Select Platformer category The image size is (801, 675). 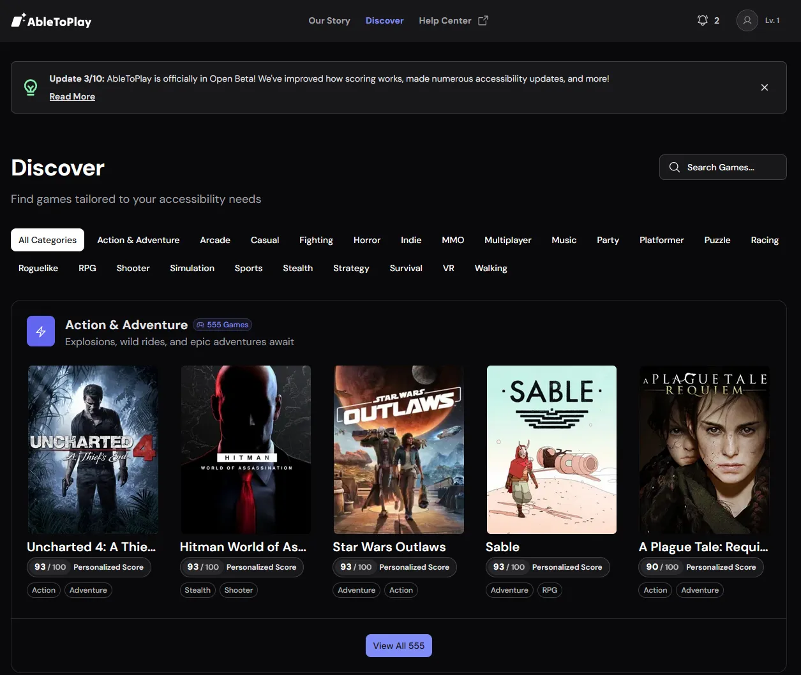click(662, 240)
